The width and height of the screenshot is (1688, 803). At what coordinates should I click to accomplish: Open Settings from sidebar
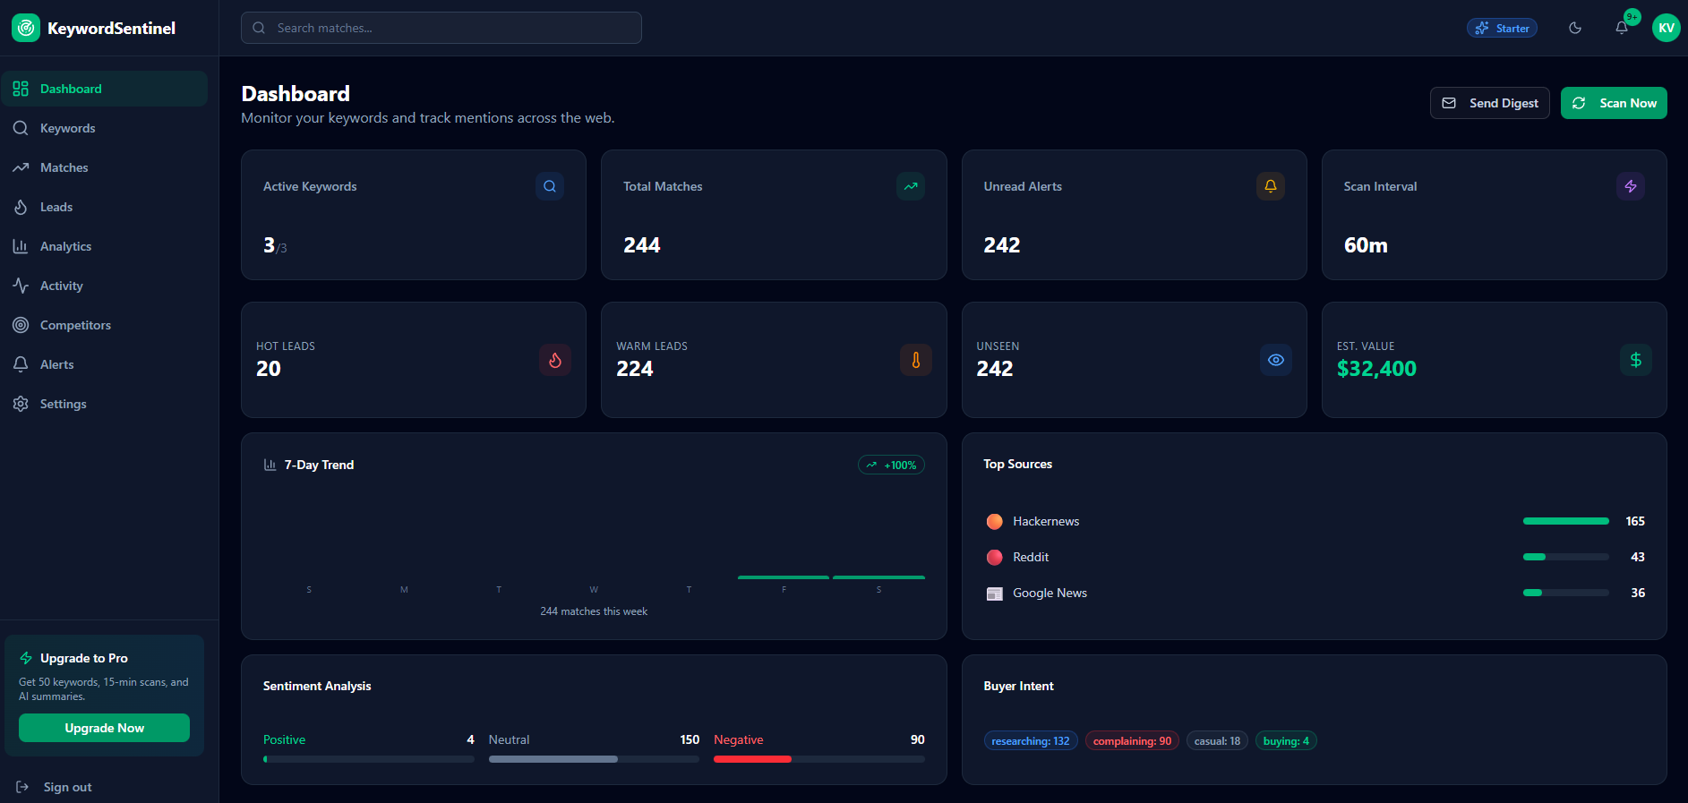coord(104,404)
